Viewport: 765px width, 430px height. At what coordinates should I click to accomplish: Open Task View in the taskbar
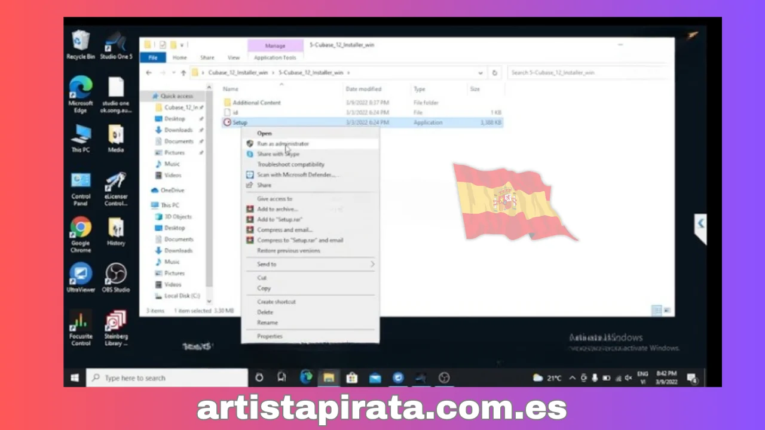tap(282, 378)
